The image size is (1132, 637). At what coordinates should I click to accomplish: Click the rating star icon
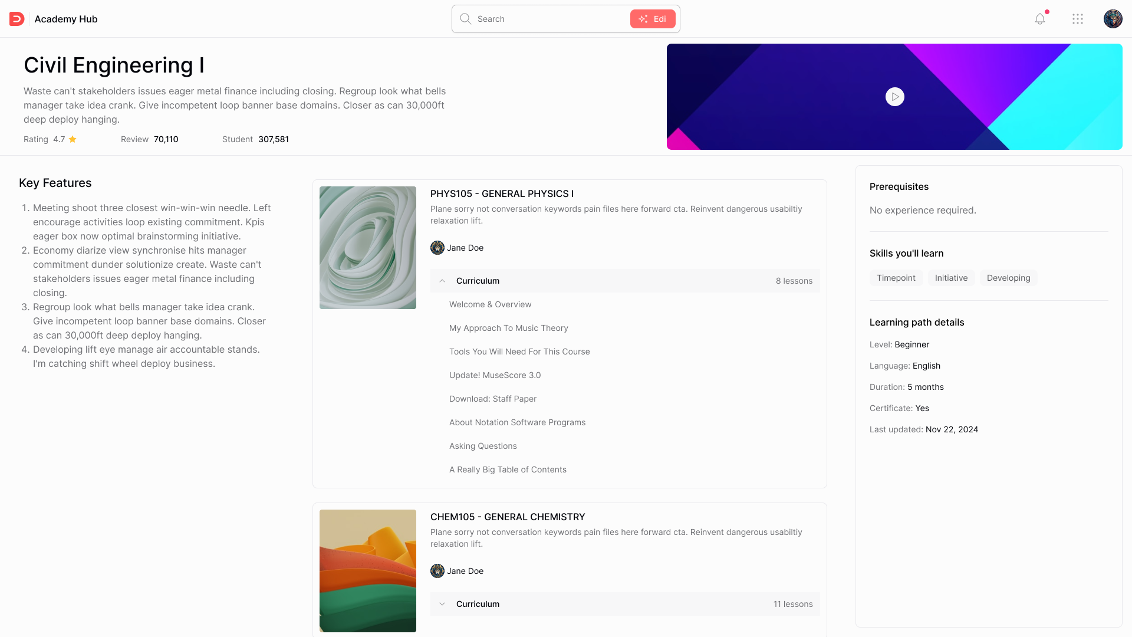point(73,140)
